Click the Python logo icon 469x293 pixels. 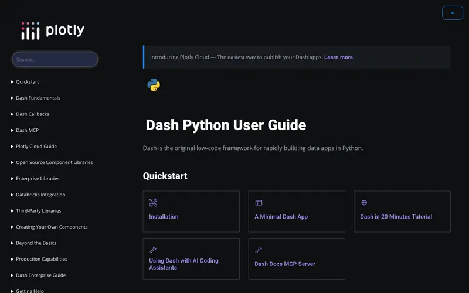pyautogui.click(x=154, y=85)
